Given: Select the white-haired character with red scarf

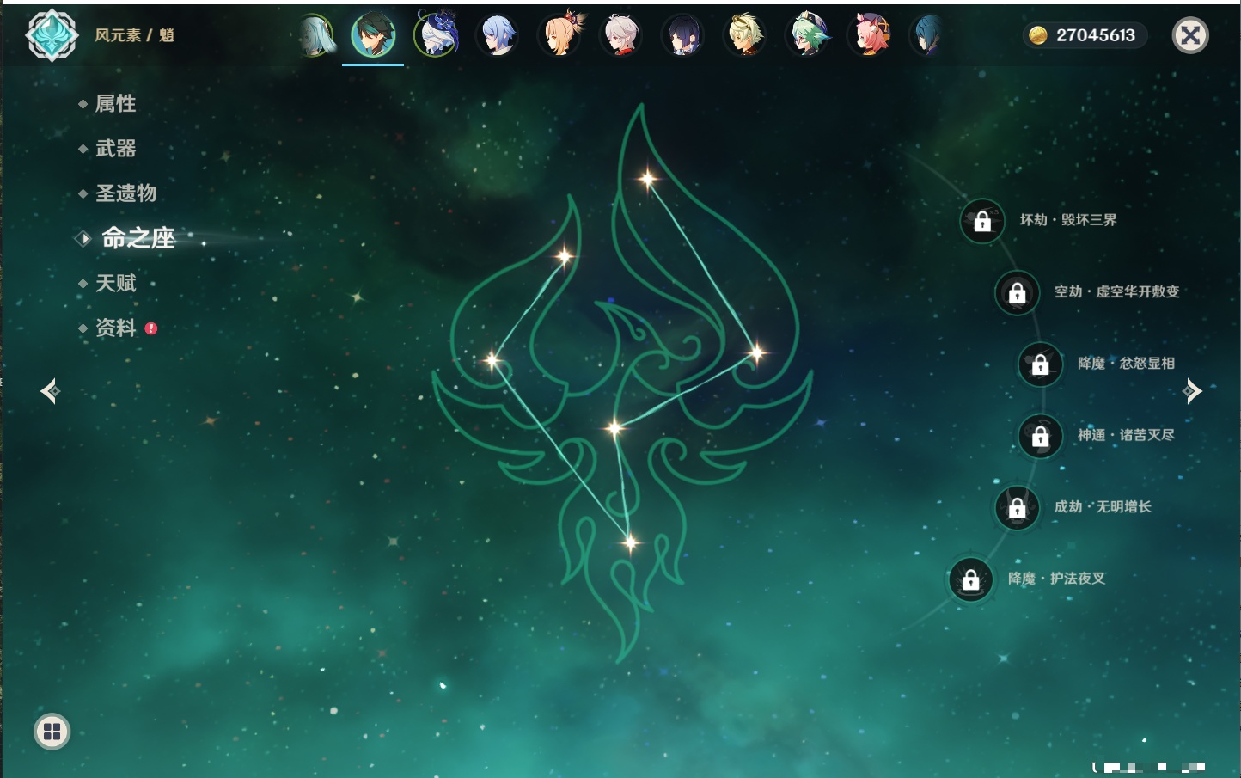Looking at the screenshot, I should (x=622, y=35).
